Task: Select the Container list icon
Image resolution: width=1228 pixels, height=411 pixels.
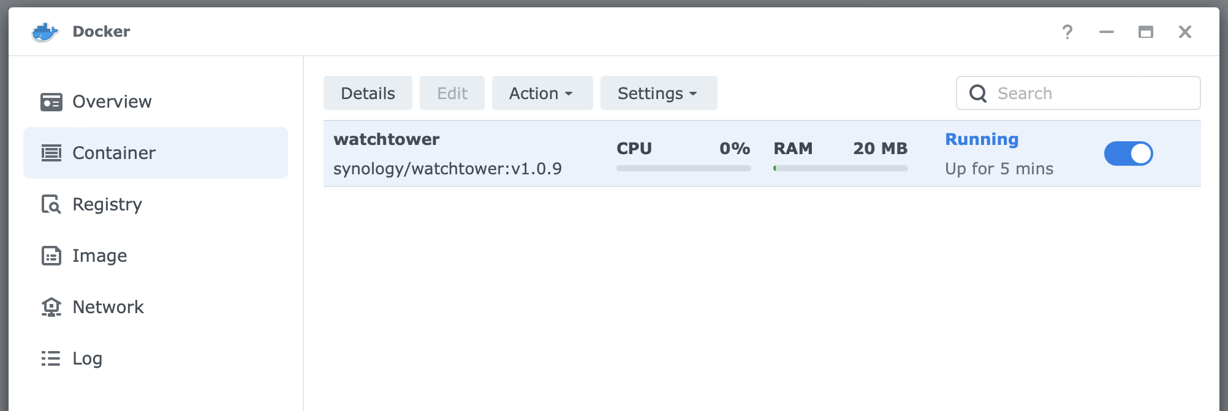Action: point(51,153)
